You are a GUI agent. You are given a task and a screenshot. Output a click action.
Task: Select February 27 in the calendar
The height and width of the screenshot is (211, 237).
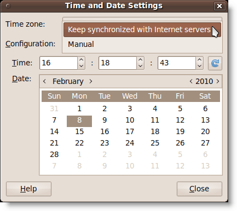pos(205,143)
